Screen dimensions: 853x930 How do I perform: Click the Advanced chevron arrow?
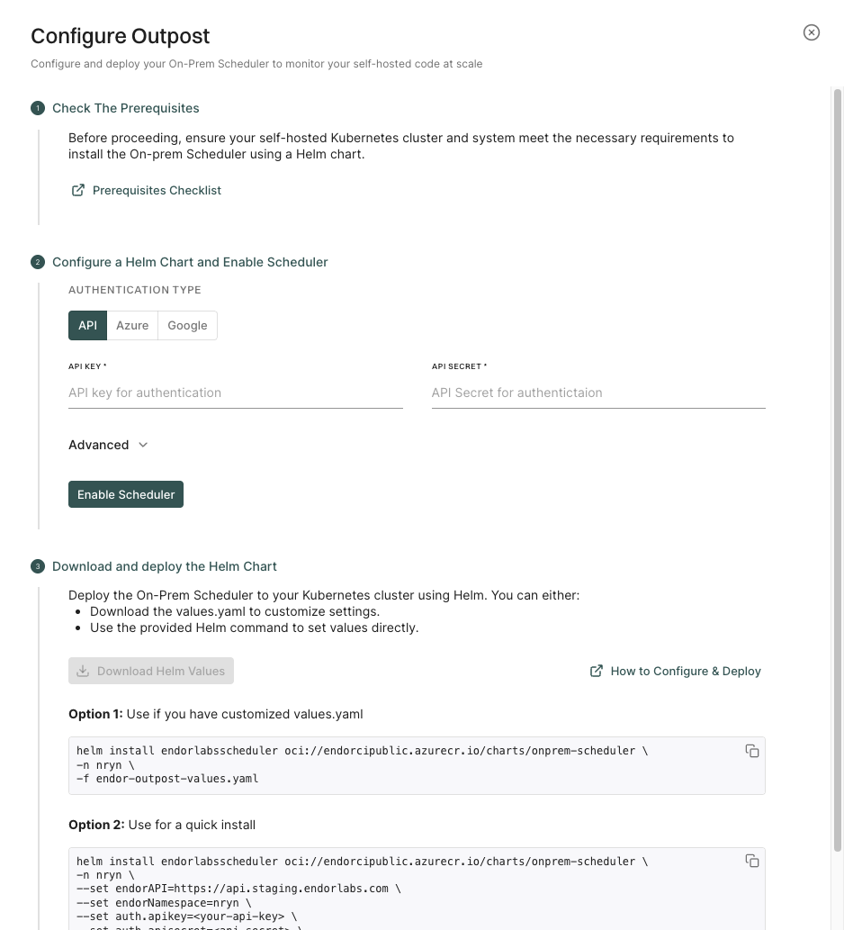pos(143,445)
